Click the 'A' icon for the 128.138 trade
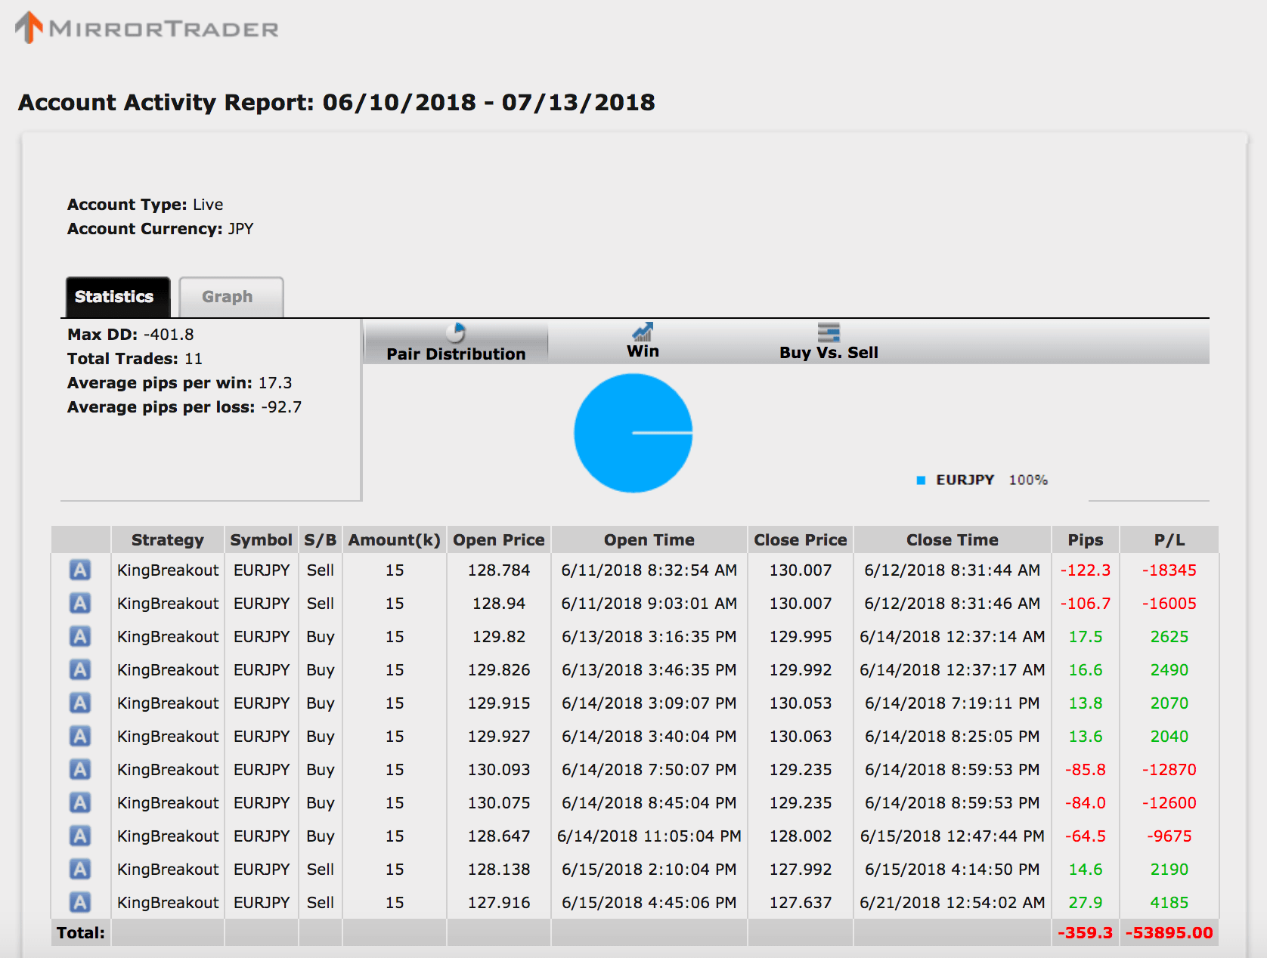Screen dimensions: 1267x958 tap(80, 869)
